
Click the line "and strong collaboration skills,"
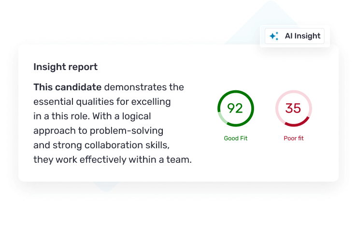point(101,145)
